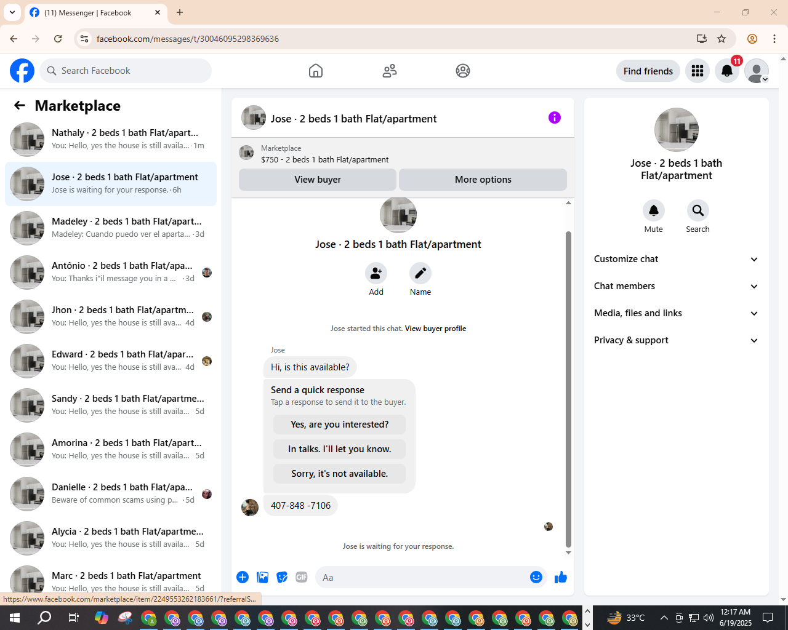Choose a sticker in composer
Viewport: 788px width, 630px height.
(x=282, y=577)
